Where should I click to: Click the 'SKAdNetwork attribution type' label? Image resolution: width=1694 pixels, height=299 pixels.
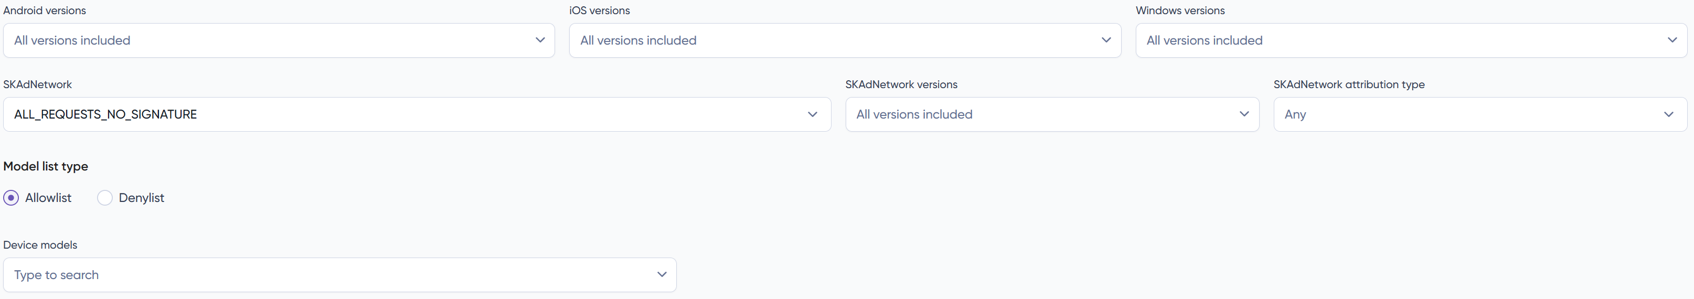click(1349, 85)
